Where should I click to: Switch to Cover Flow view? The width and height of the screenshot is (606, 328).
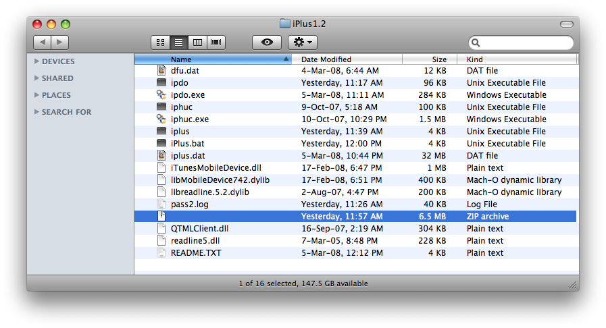click(x=216, y=43)
